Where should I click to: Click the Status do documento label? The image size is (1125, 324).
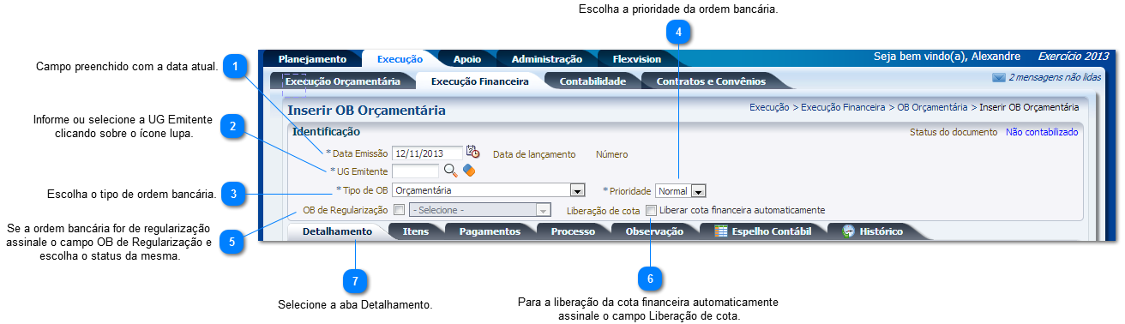coord(954,132)
